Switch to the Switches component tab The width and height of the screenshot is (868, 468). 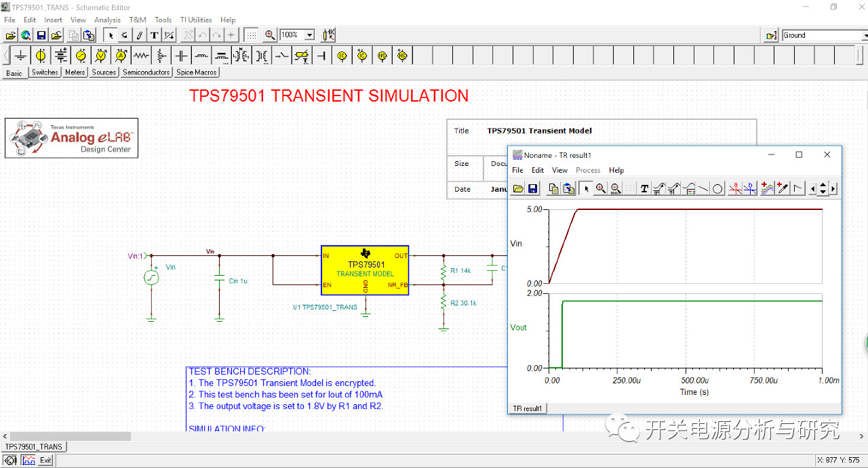pos(45,72)
